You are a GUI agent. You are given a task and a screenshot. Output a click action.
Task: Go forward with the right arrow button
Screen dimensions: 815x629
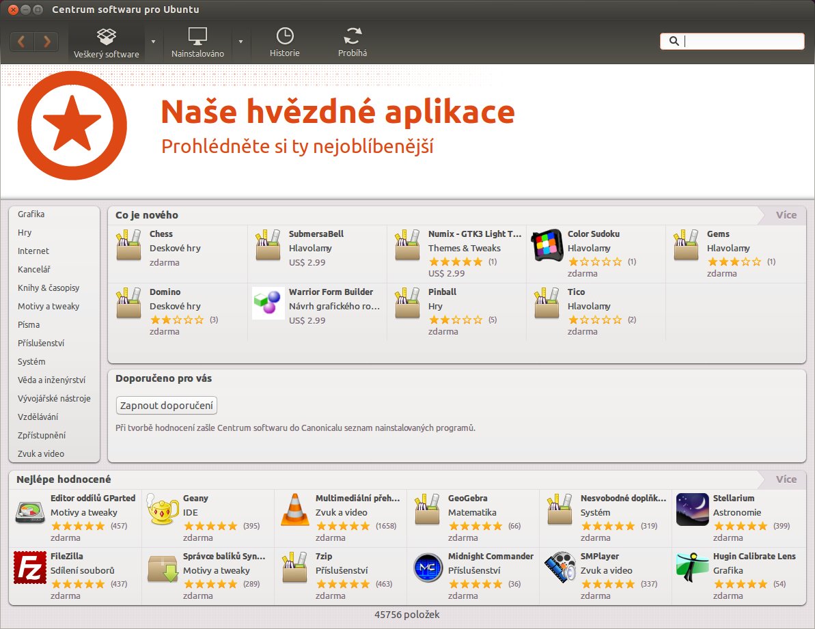(x=46, y=41)
